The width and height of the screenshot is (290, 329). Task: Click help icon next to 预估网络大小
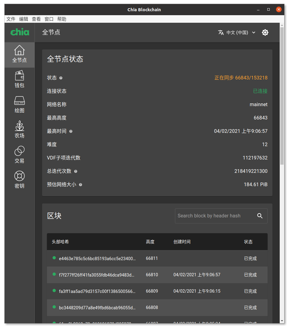tap(81, 185)
